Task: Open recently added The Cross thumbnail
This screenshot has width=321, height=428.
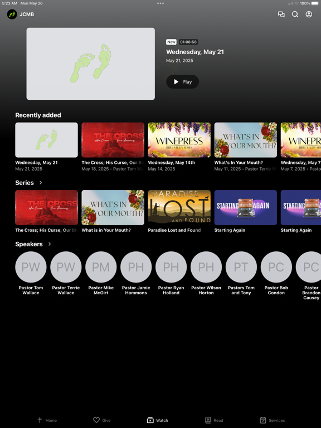Action: [113, 140]
